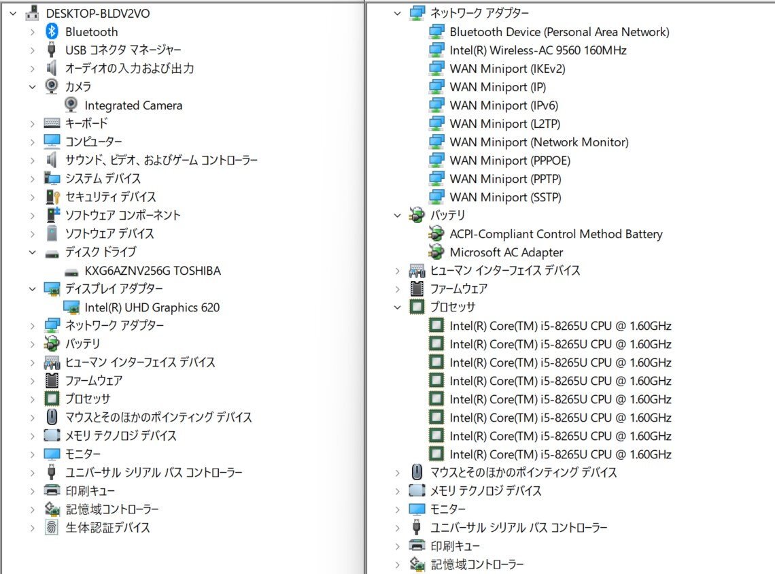775x574 pixels.
Task: Expand the キーボード category
Action: 32,124
